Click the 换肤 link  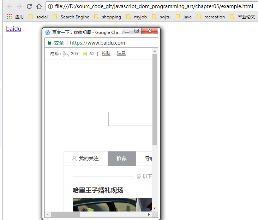click(x=106, y=53)
